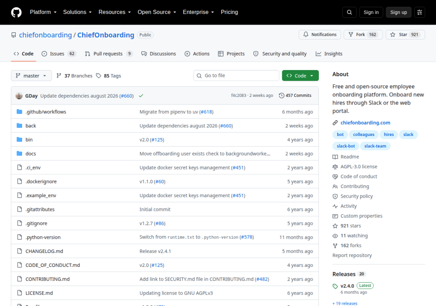Click the folder icon of the back directory

20,125
